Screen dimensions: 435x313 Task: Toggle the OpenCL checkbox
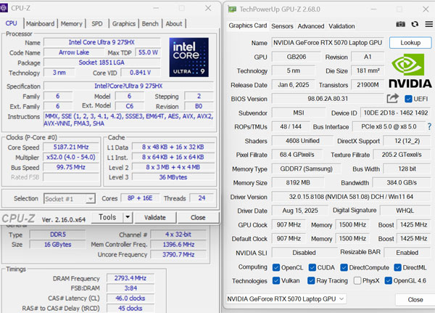(276, 267)
